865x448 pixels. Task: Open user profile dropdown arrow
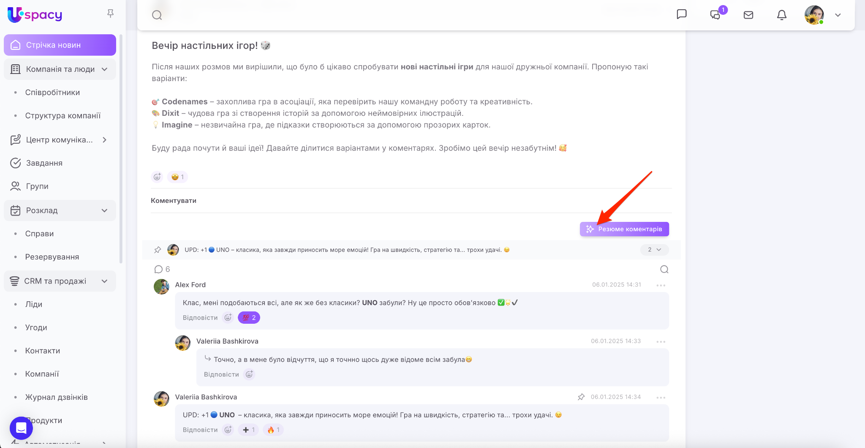coord(838,15)
